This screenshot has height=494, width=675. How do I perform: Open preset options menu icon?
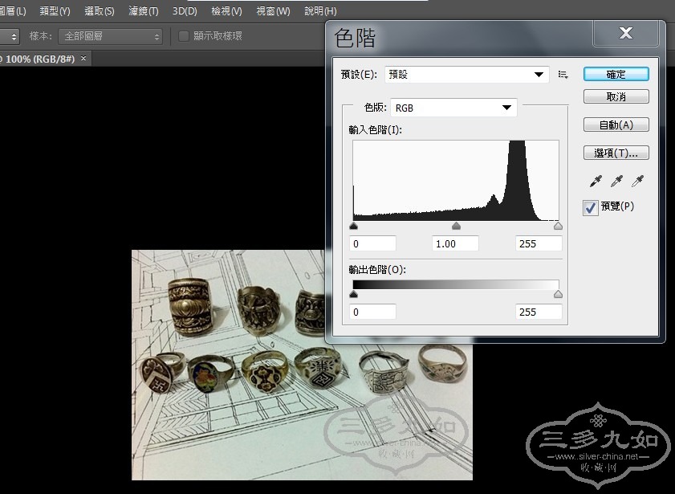pos(563,75)
